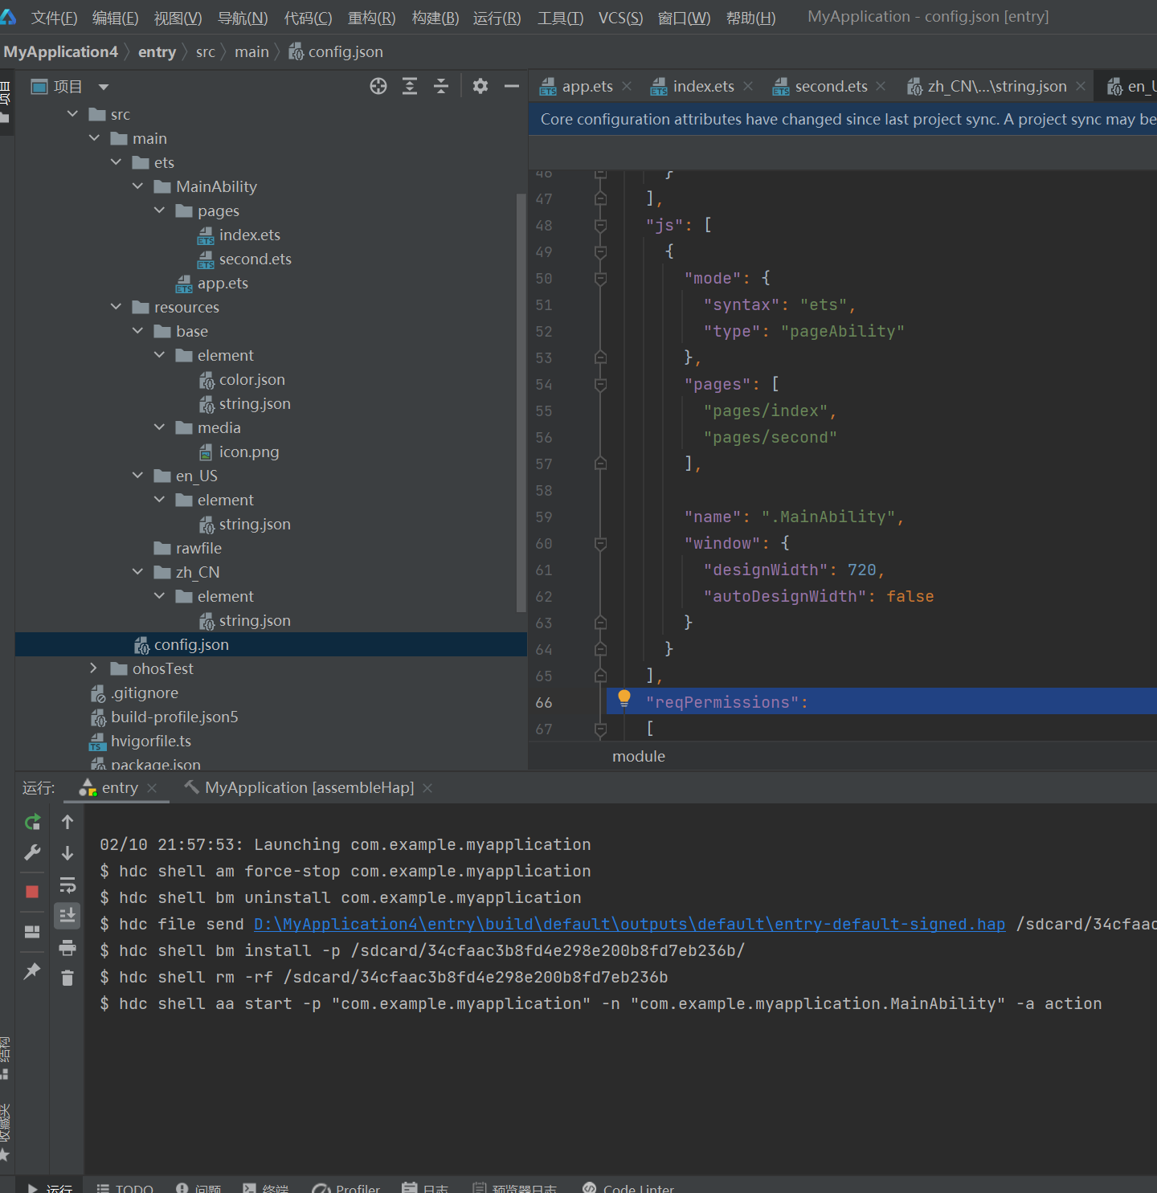Screen dimensions: 1157x1193
Task: Close the MyApplication assembleHap run tab
Action: click(x=427, y=788)
